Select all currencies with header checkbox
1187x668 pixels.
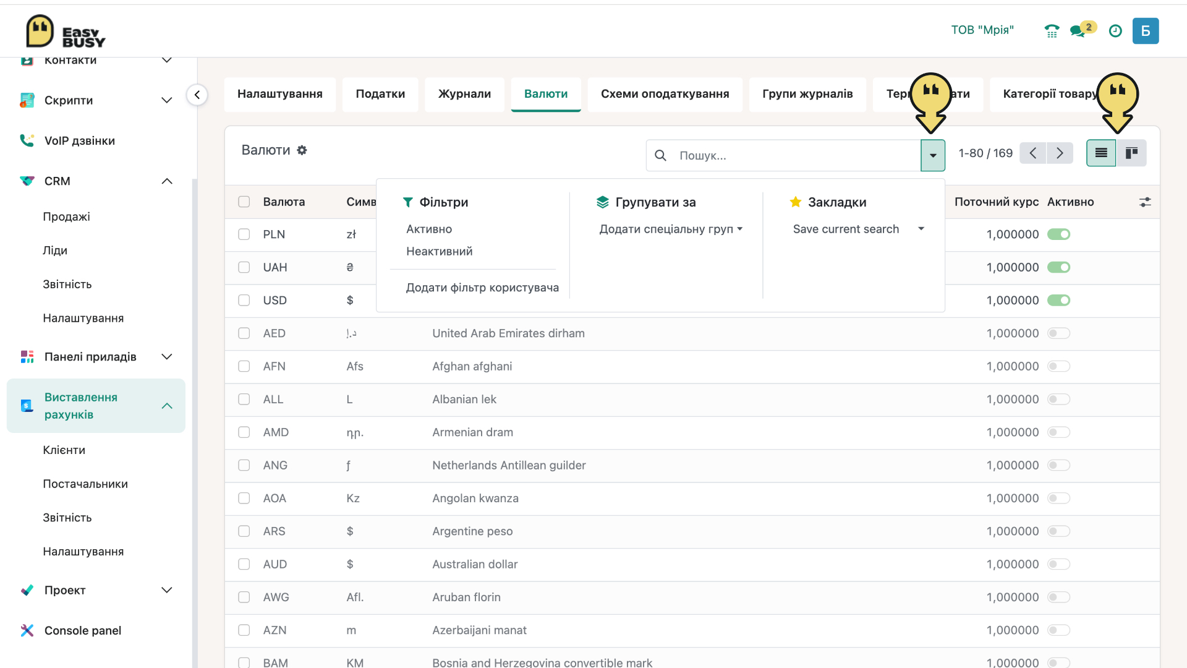tap(244, 202)
